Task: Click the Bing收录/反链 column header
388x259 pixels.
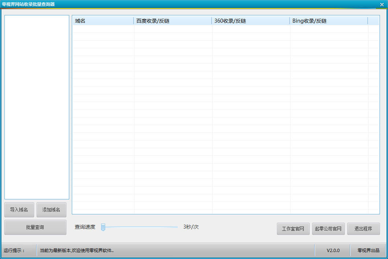Action: click(x=328, y=21)
